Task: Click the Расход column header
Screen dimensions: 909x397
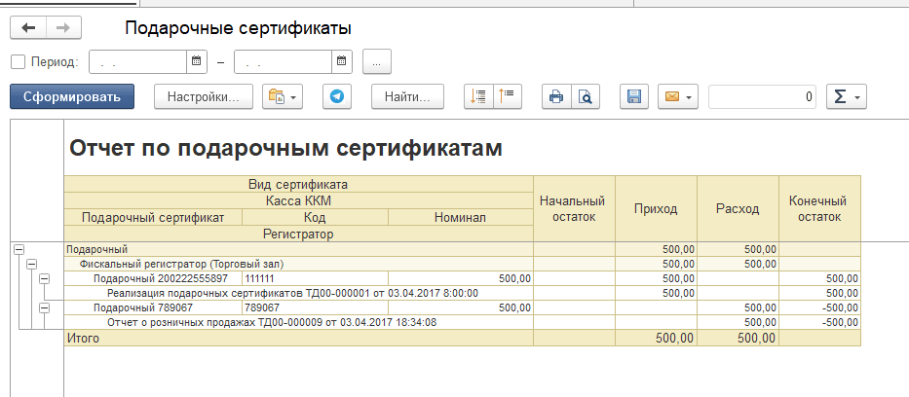Action: (x=738, y=209)
